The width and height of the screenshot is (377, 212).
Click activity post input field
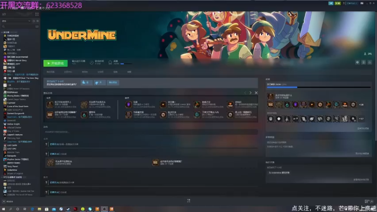pyautogui.click(x=151, y=132)
